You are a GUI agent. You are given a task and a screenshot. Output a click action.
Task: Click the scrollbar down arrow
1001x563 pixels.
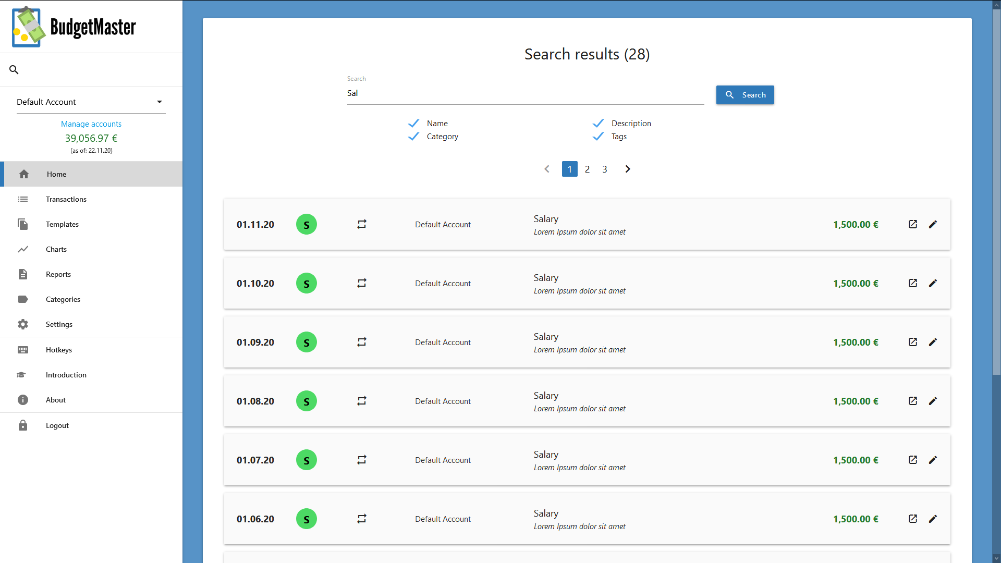996,558
